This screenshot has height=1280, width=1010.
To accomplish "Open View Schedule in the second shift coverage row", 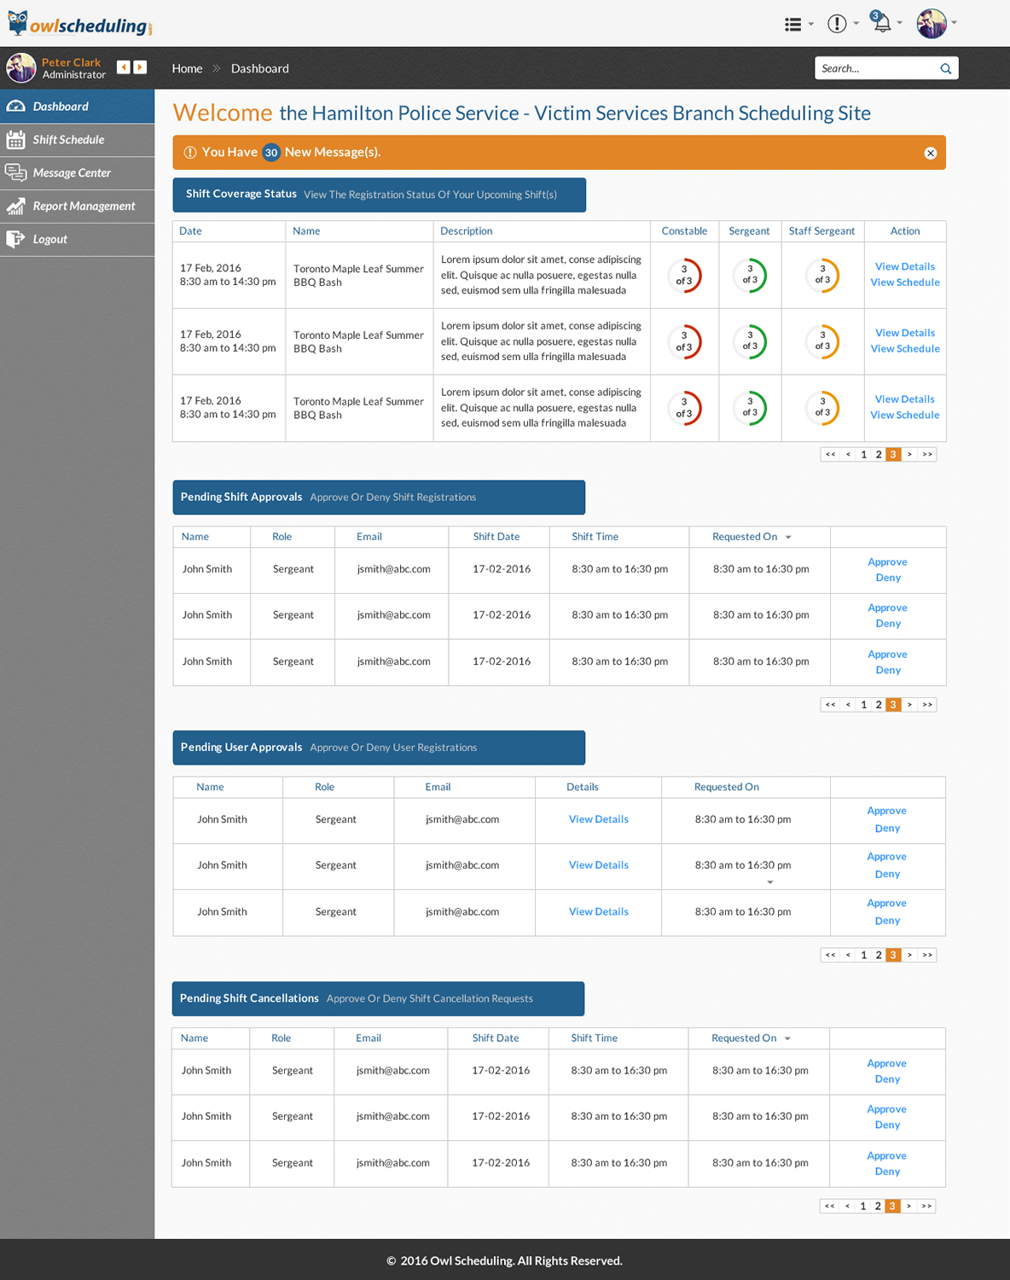I will (x=905, y=349).
